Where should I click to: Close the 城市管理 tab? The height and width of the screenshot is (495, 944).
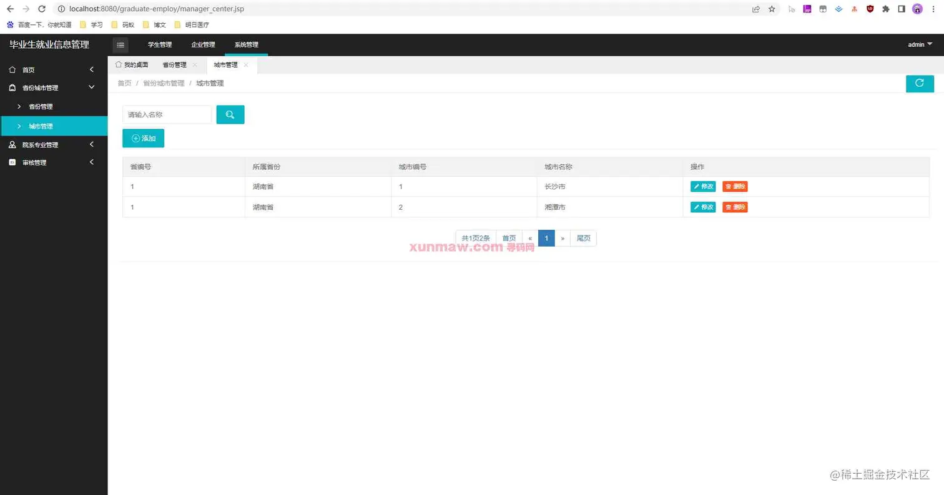(246, 65)
